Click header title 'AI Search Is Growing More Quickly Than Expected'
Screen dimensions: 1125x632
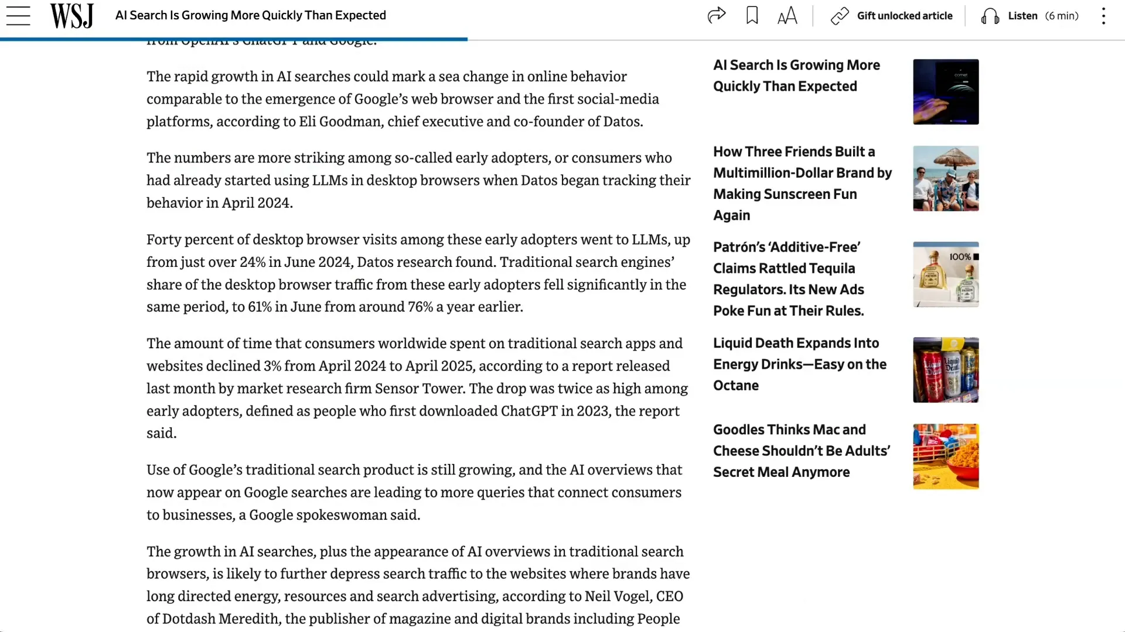pos(251,15)
